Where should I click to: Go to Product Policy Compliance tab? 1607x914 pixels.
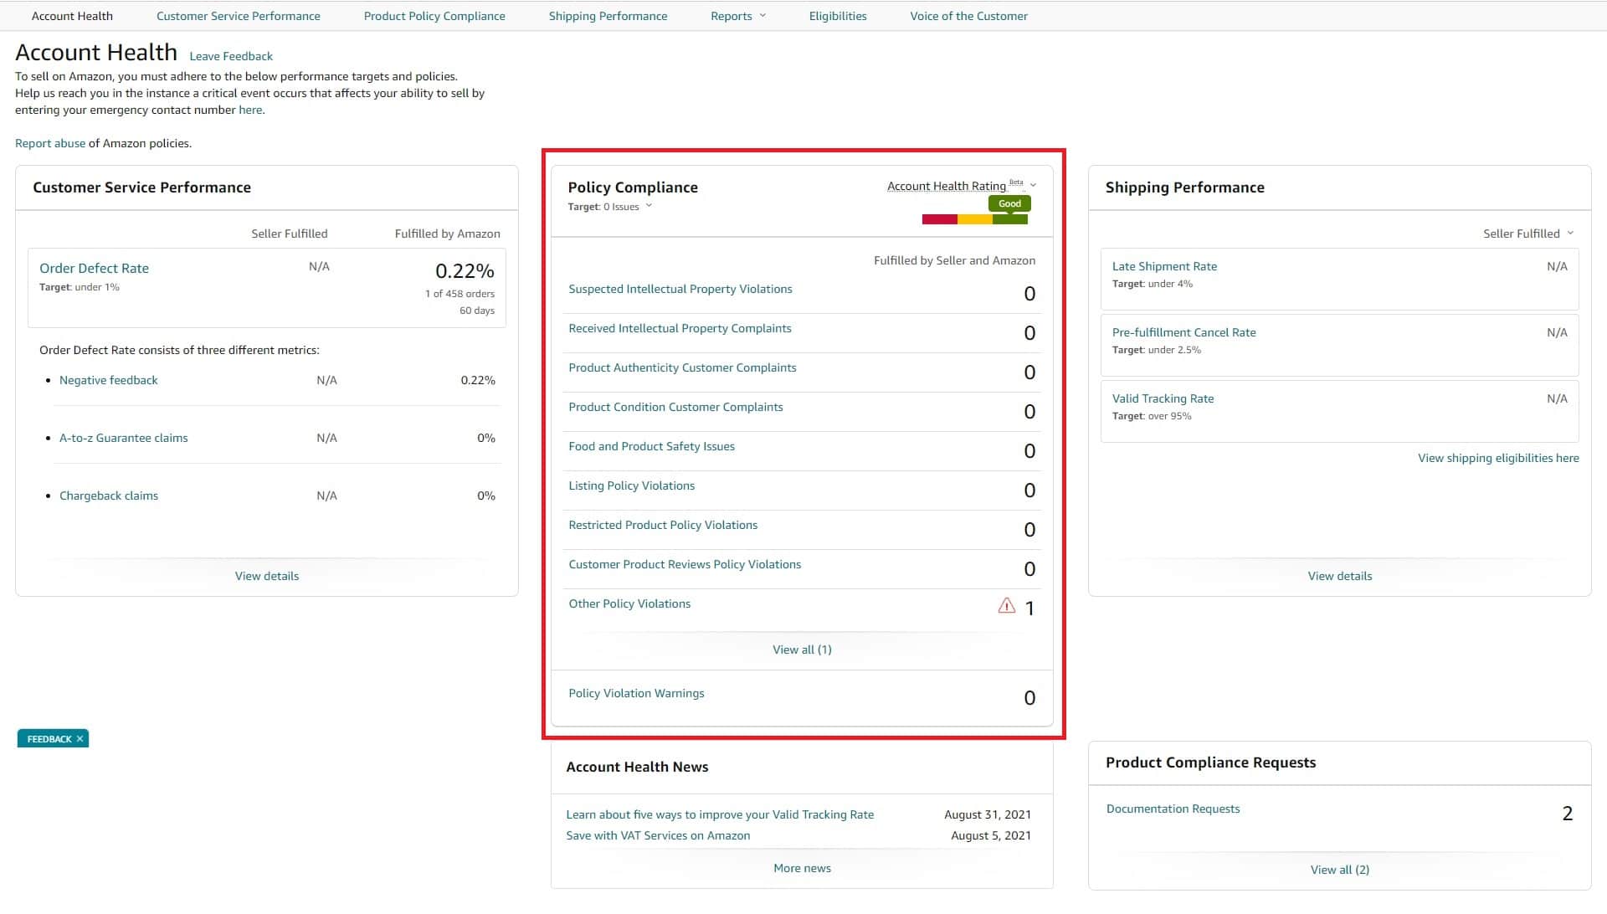coord(434,16)
